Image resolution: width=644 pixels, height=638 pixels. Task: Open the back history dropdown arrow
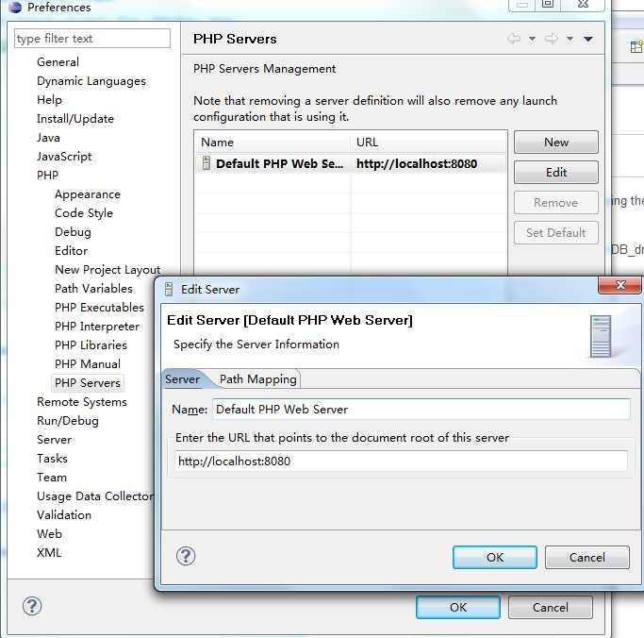[532, 39]
